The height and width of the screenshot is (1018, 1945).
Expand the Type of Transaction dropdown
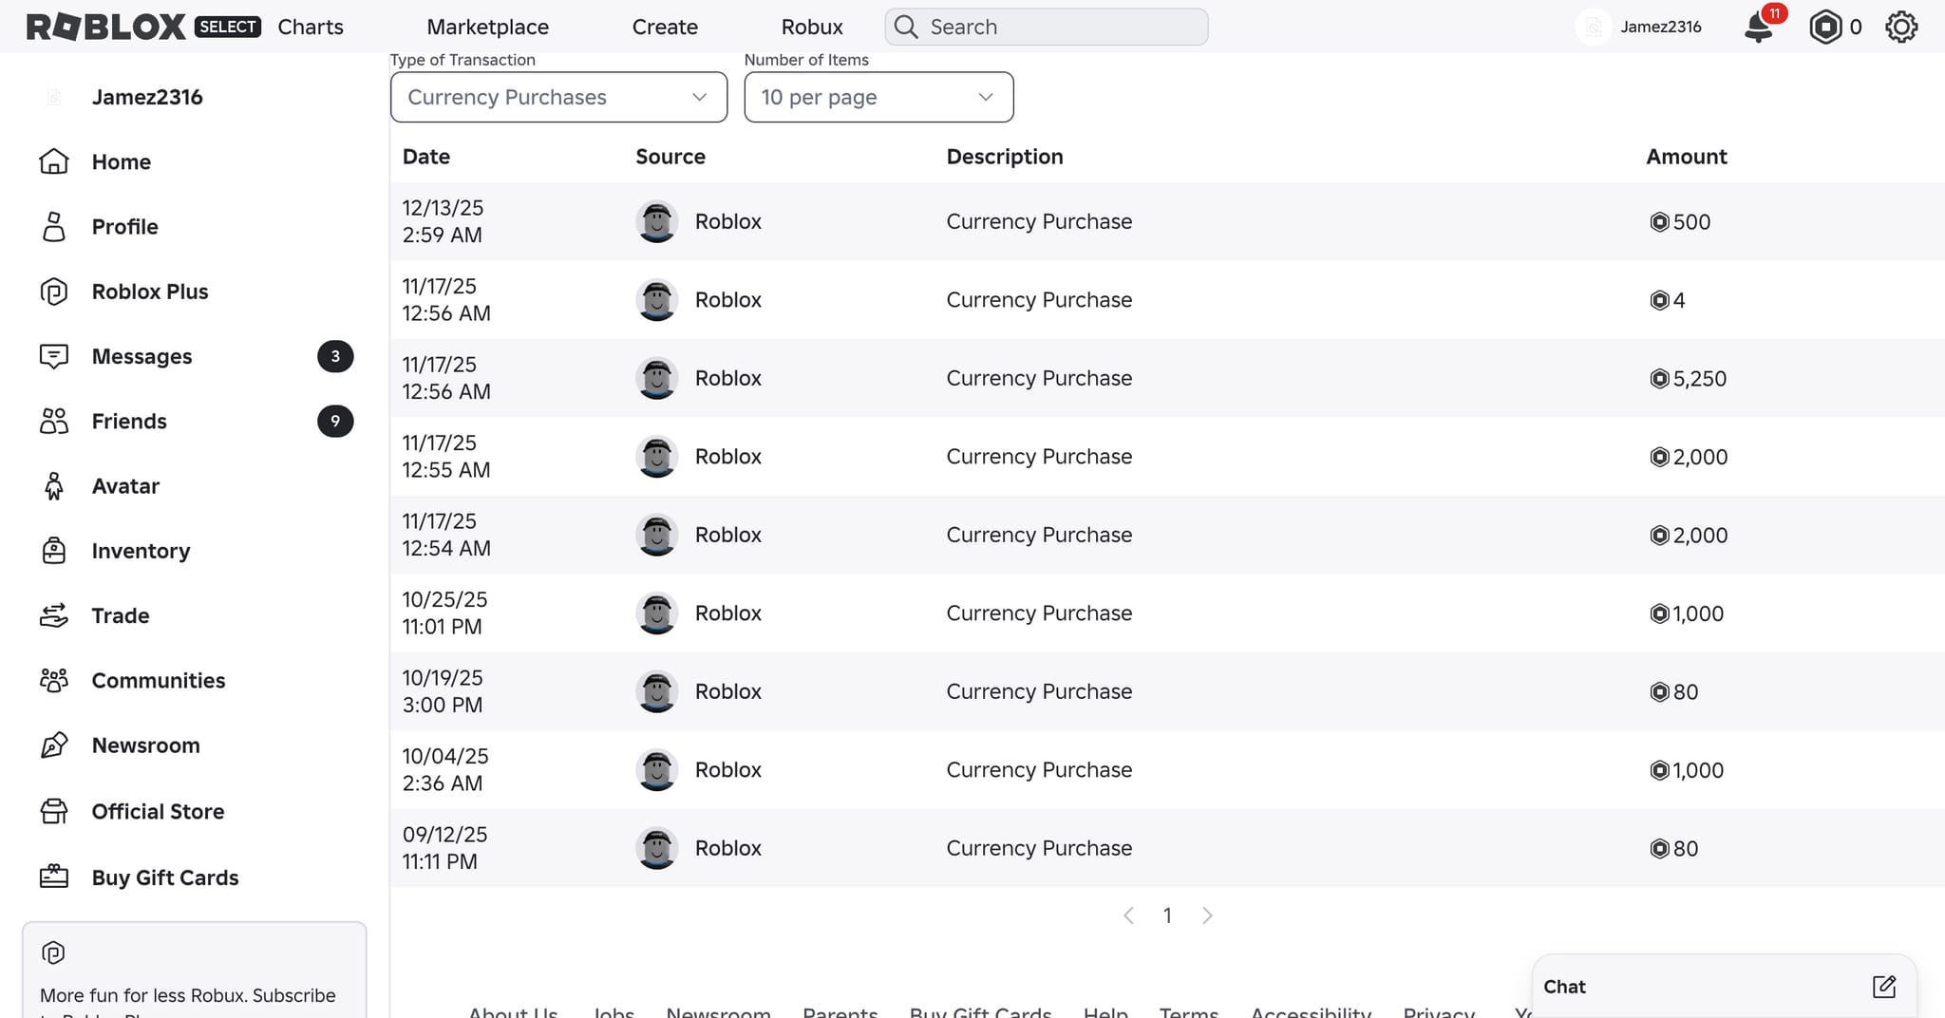(558, 97)
